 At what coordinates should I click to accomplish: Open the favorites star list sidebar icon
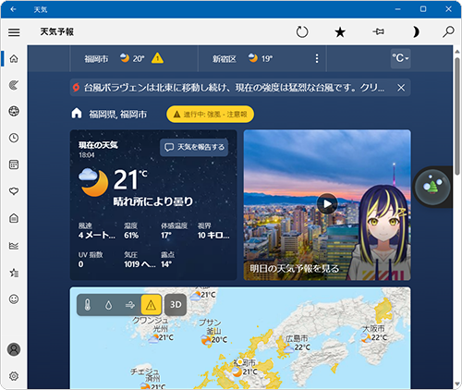point(14,273)
